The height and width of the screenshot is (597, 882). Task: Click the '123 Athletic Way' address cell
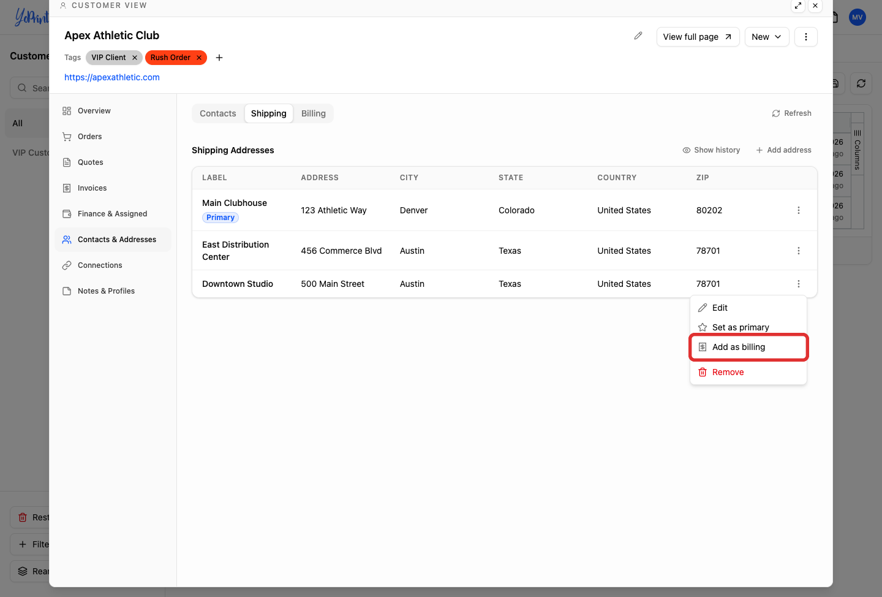(334, 210)
